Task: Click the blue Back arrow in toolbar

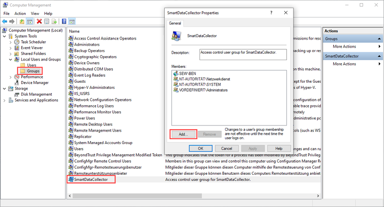Action: point(4,21)
